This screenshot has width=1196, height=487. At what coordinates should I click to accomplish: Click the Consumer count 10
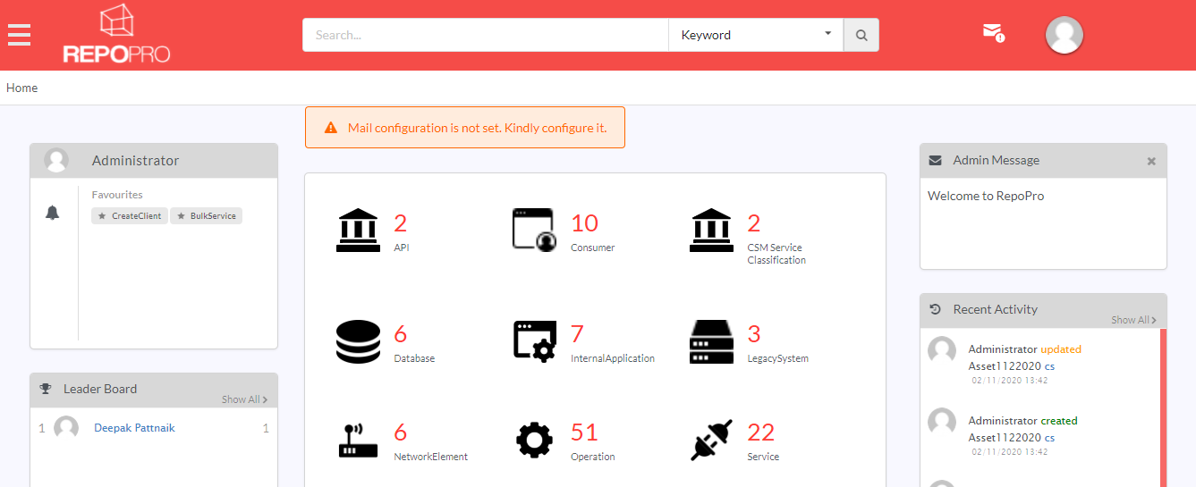click(584, 223)
